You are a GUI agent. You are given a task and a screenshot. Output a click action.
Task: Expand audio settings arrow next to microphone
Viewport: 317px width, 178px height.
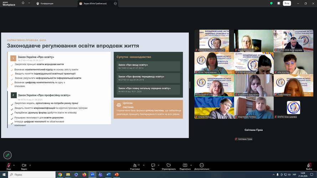[x=14, y=165]
